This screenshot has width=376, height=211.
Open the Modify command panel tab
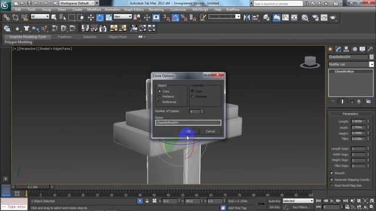click(x=338, y=49)
